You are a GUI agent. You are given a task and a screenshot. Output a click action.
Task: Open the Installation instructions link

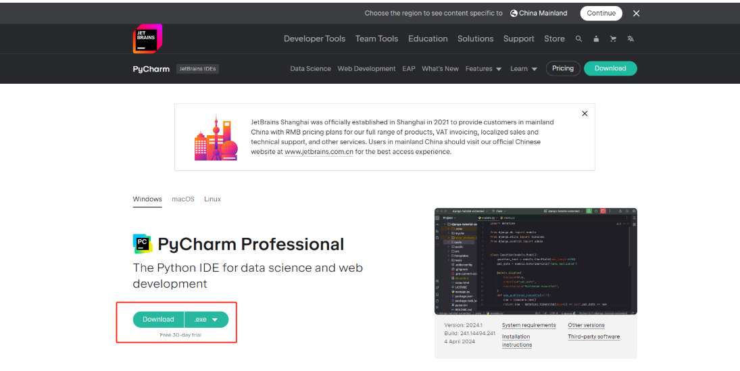[x=517, y=341]
